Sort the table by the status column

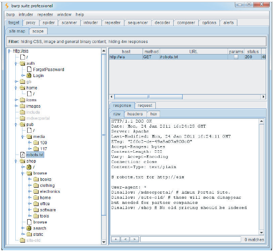pos(253,52)
